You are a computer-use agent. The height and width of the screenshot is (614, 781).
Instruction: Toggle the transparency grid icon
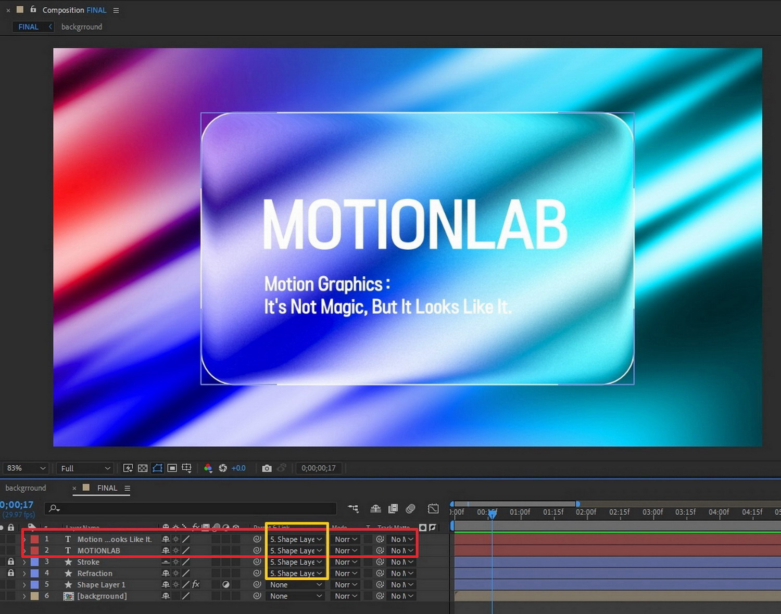coord(143,468)
